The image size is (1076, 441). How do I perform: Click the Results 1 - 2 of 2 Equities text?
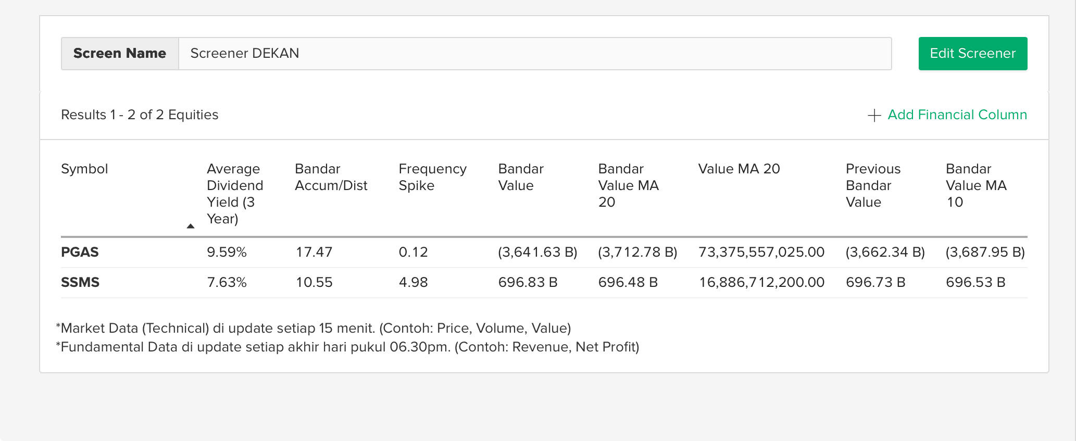[x=140, y=115]
